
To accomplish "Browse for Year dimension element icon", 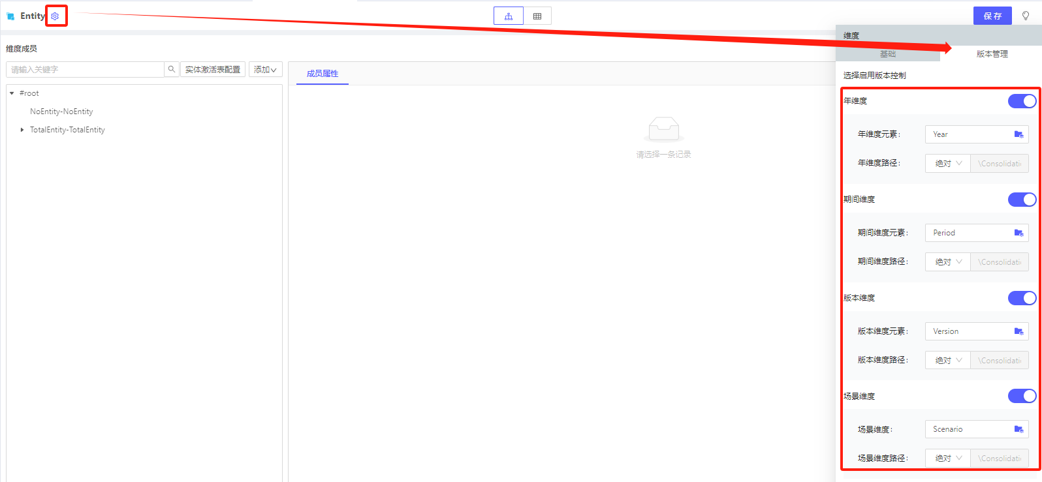I will coord(1018,134).
